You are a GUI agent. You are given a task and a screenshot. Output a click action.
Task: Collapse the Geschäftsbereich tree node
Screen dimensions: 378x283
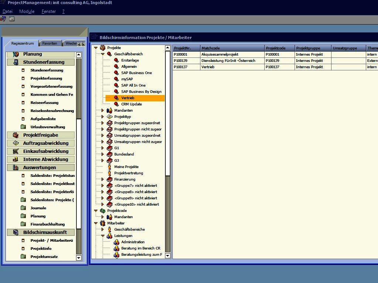(103, 54)
